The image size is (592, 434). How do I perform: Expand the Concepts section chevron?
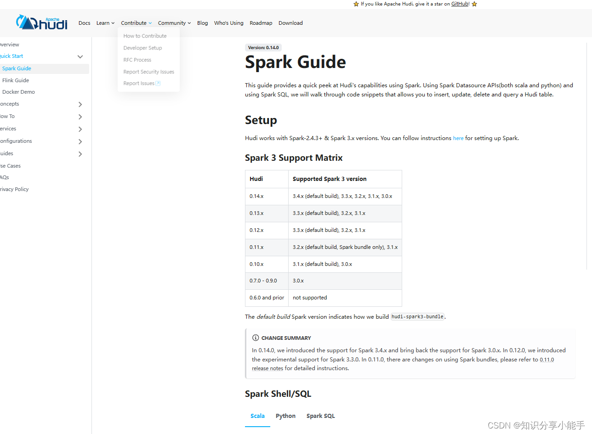tap(80, 104)
